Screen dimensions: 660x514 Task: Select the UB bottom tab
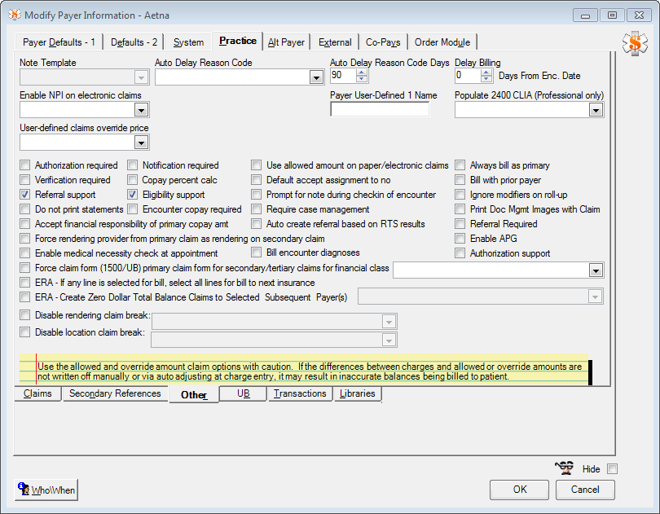tap(244, 393)
